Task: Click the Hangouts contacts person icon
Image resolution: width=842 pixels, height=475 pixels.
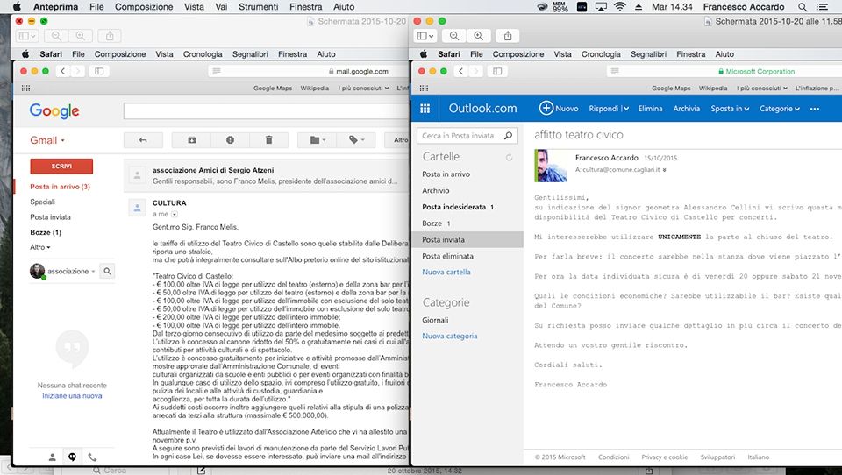Action: [x=52, y=457]
